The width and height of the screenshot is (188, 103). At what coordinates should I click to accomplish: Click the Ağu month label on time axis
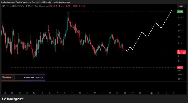151,93
